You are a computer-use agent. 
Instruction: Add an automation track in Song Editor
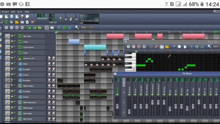pyautogui.click(x=40, y=28)
